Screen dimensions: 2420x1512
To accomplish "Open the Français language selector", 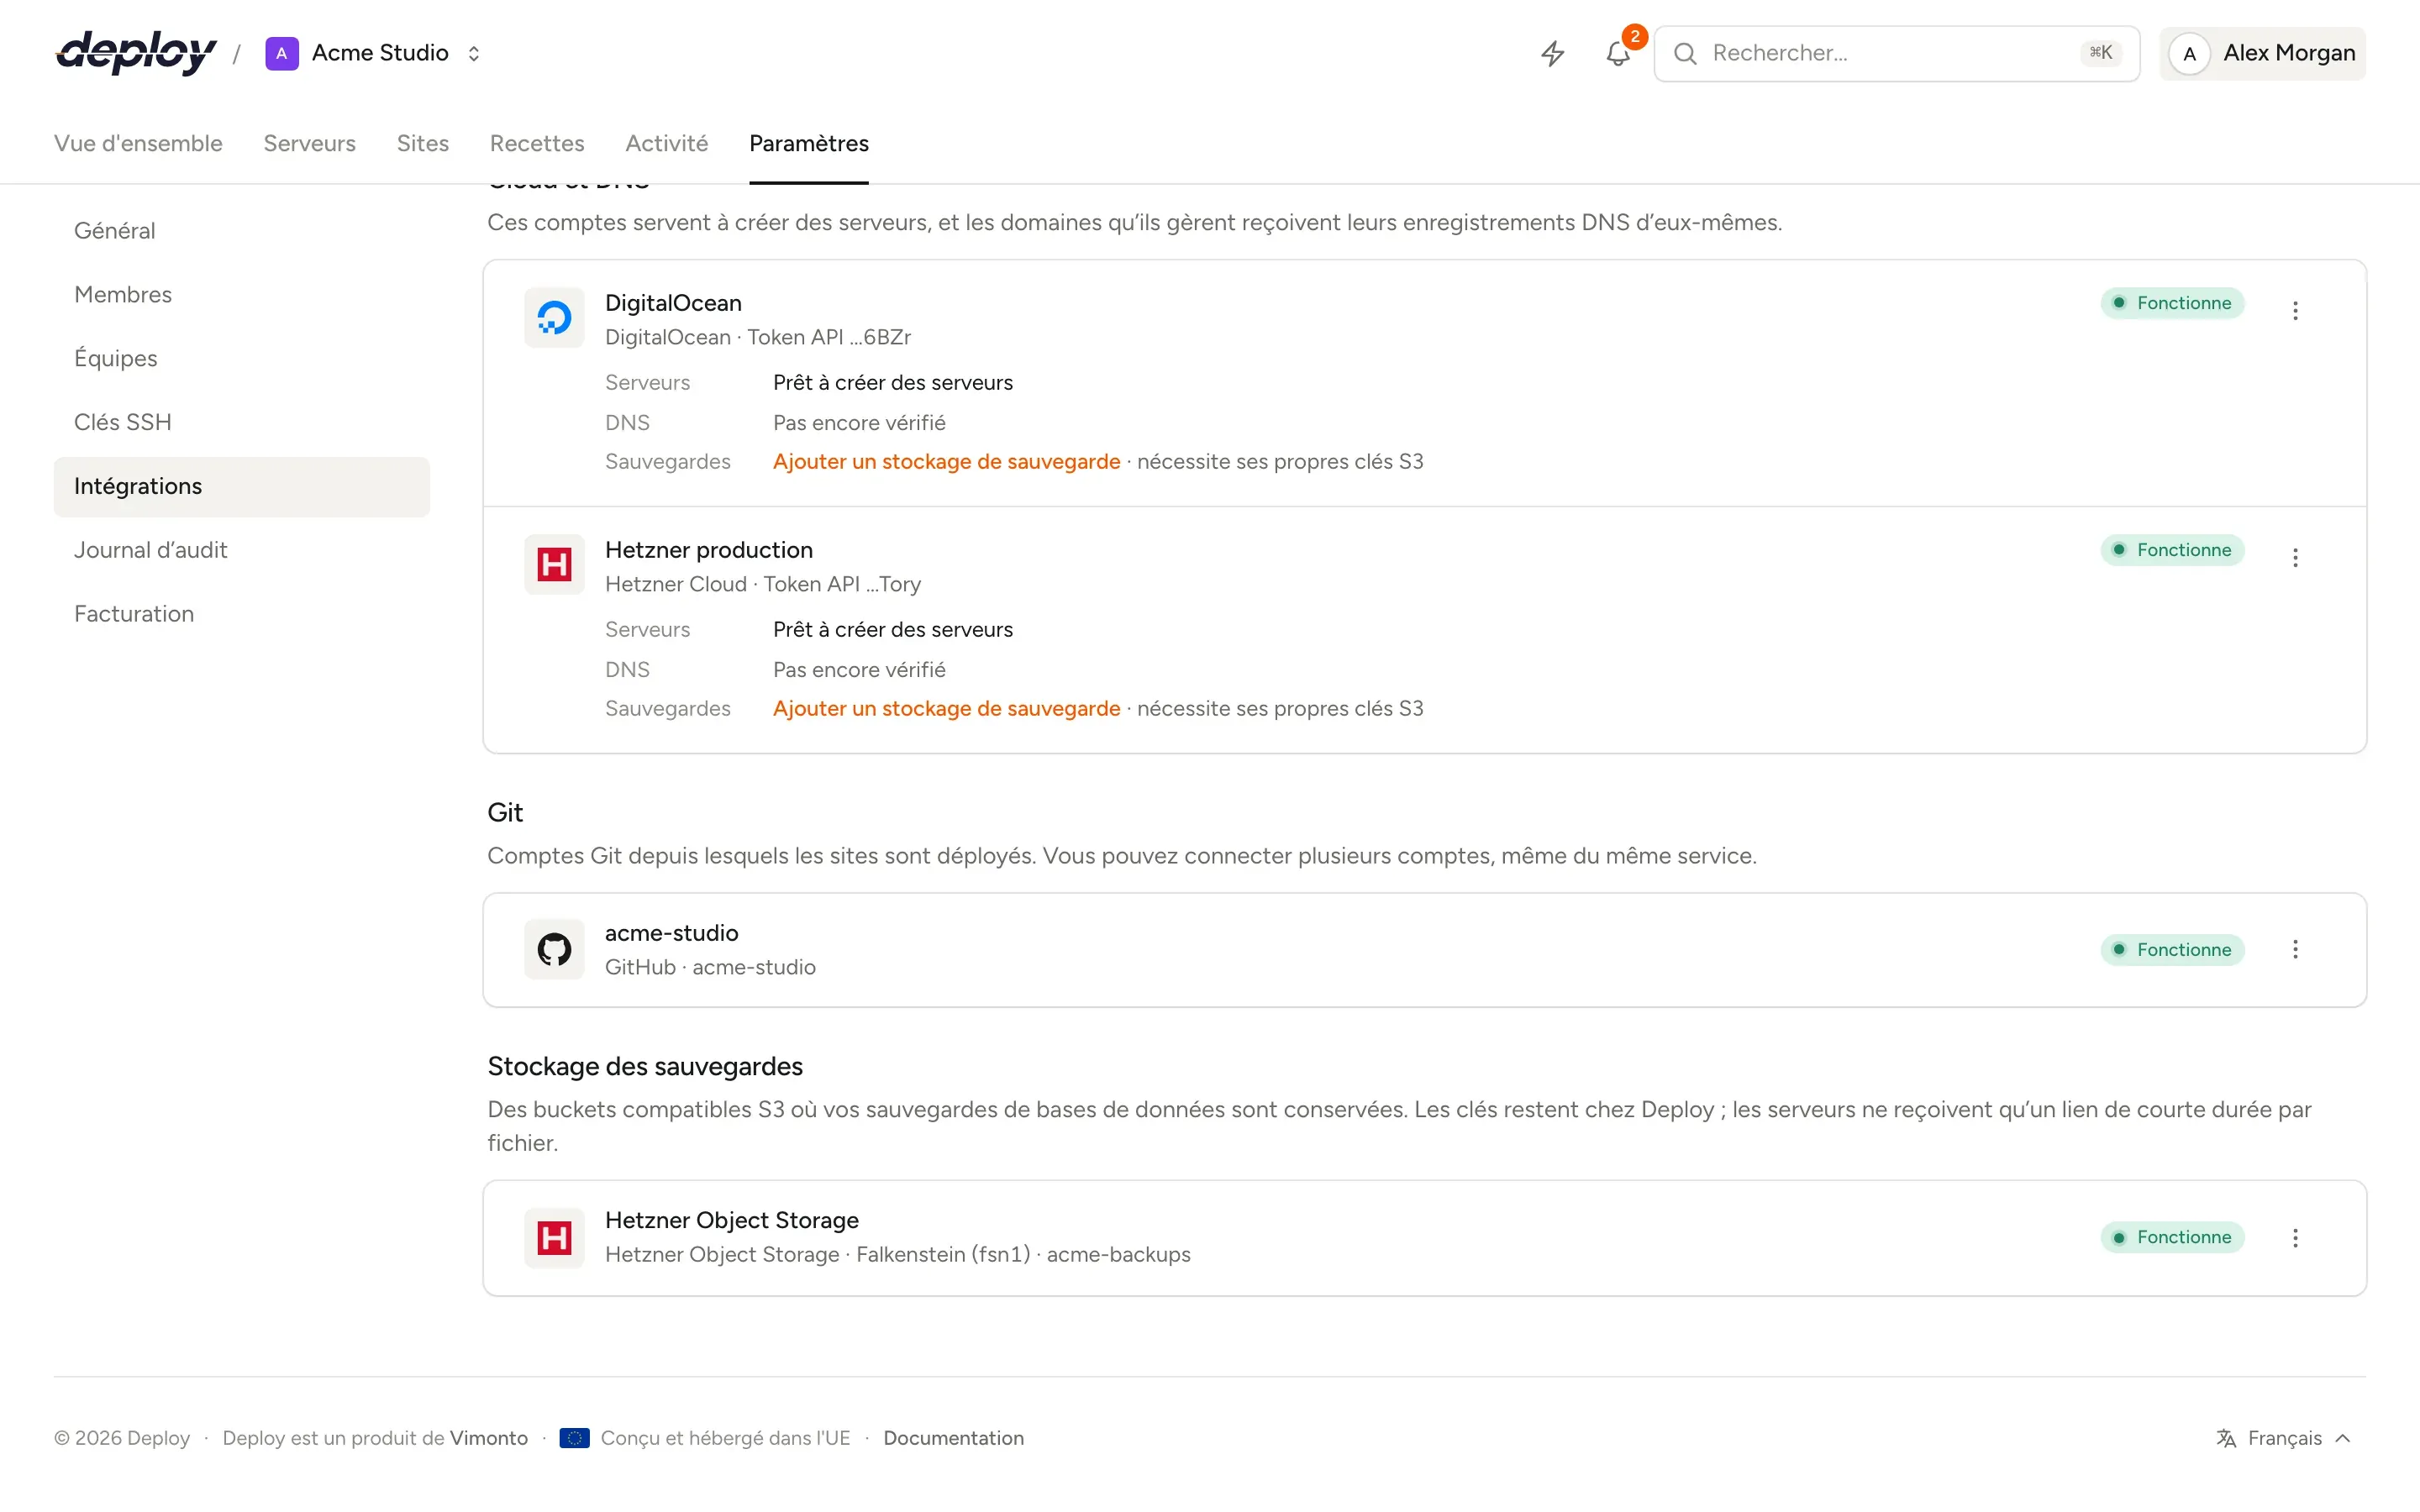I will [2283, 1438].
